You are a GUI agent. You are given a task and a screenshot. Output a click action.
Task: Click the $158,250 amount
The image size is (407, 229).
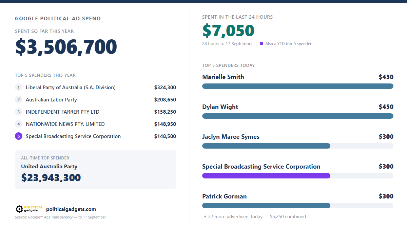point(165,112)
